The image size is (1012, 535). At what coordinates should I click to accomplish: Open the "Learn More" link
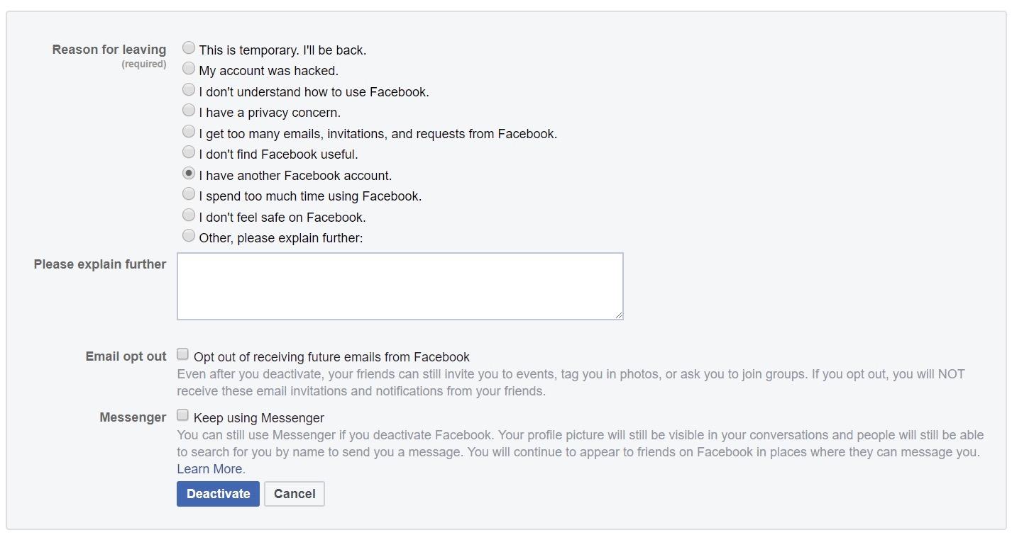[x=210, y=469]
